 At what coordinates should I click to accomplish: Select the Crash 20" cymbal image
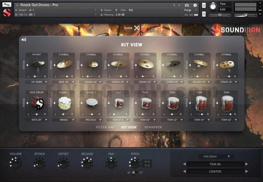pyautogui.click(x=146, y=64)
